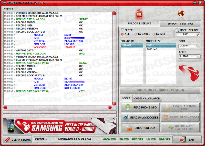The image size is (205, 146).
Task: Click Direct Unlock button
Action: 140,128
